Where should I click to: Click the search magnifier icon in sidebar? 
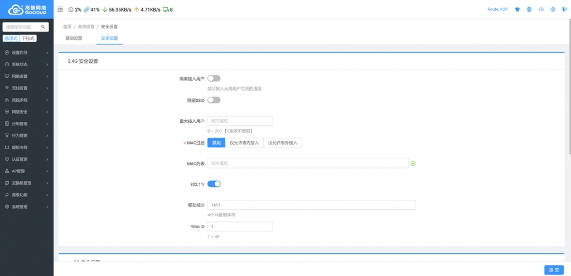[43, 27]
